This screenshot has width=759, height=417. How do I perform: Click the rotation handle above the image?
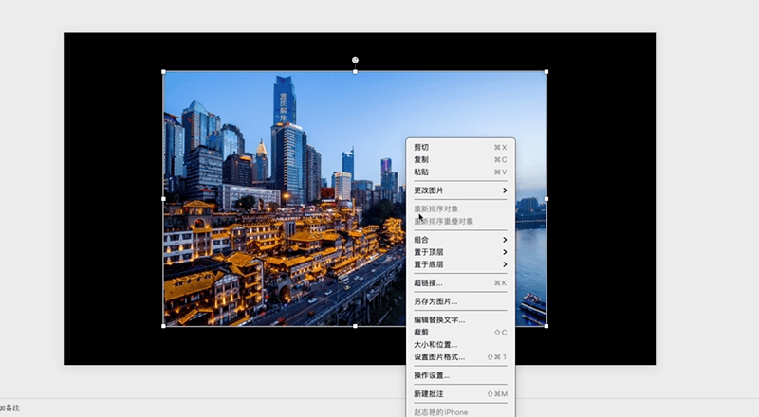tap(355, 60)
